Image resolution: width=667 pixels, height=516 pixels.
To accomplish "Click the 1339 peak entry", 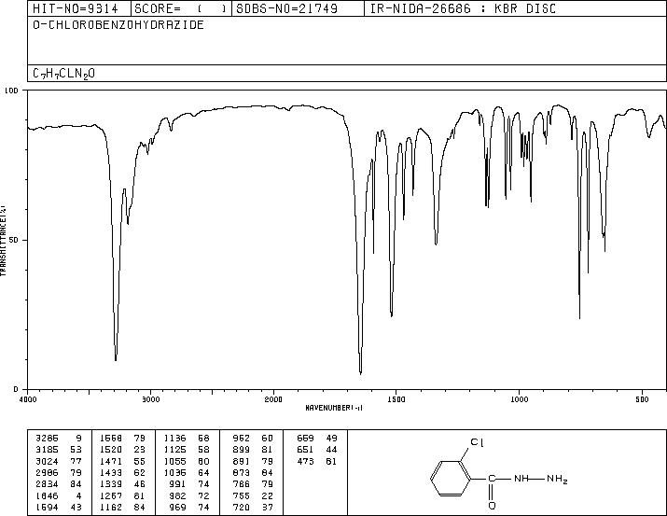I will 111,484.
